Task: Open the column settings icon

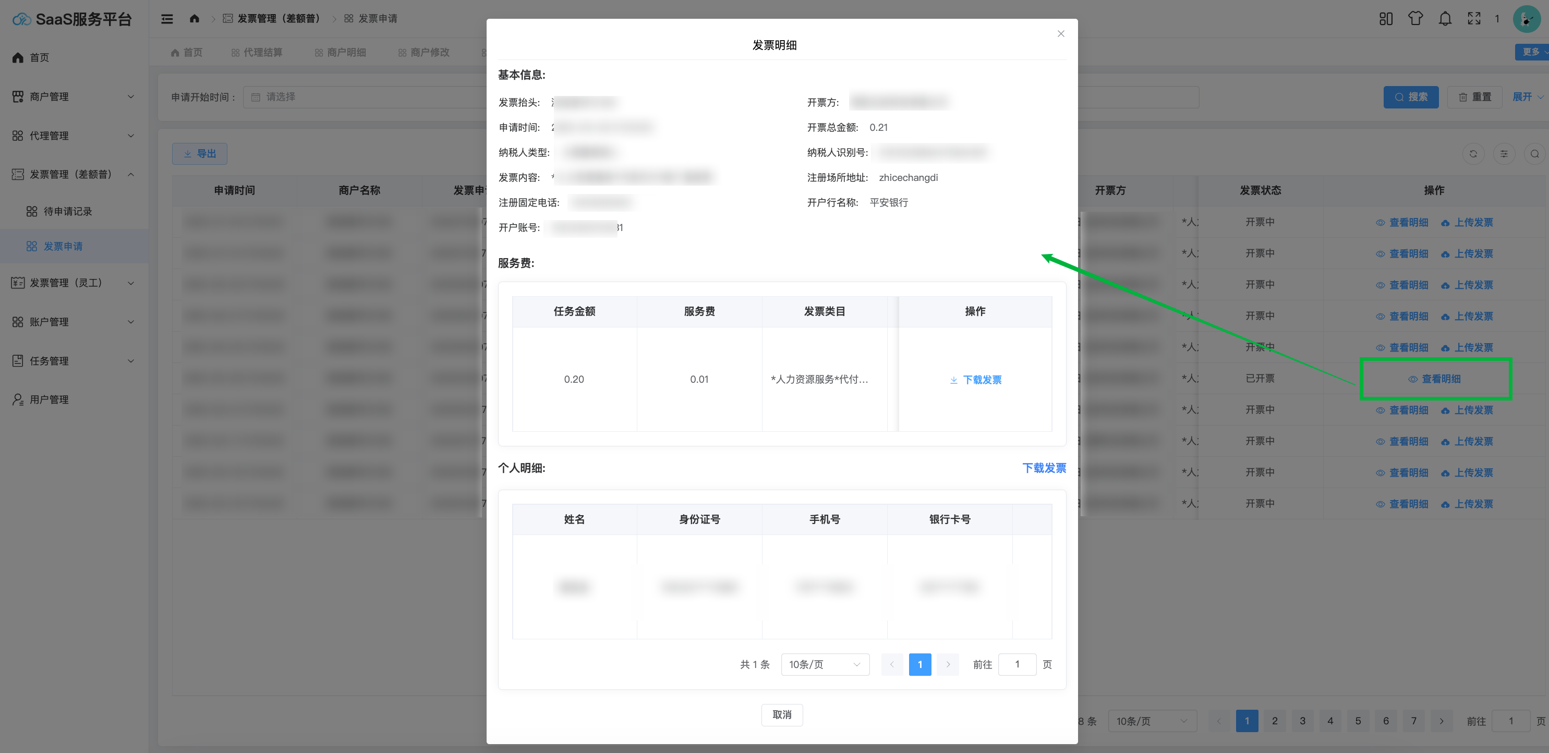Action: [1503, 154]
